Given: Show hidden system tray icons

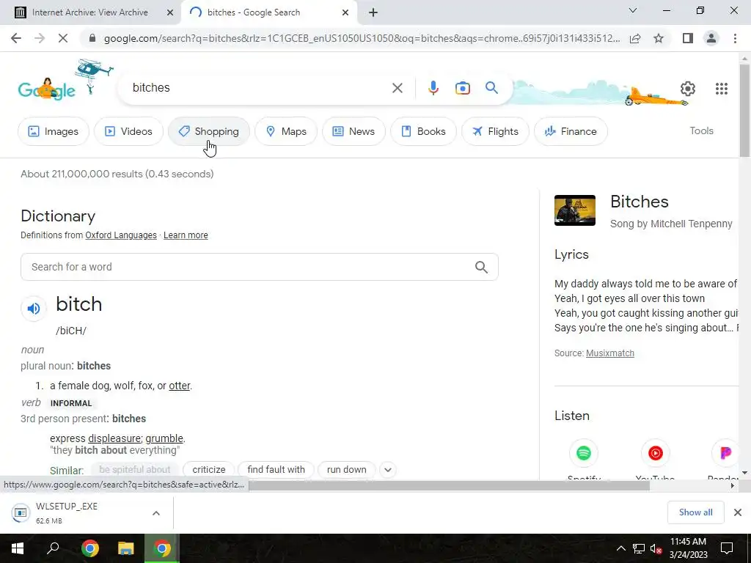Looking at the screenshot, I should coord(620,548).
